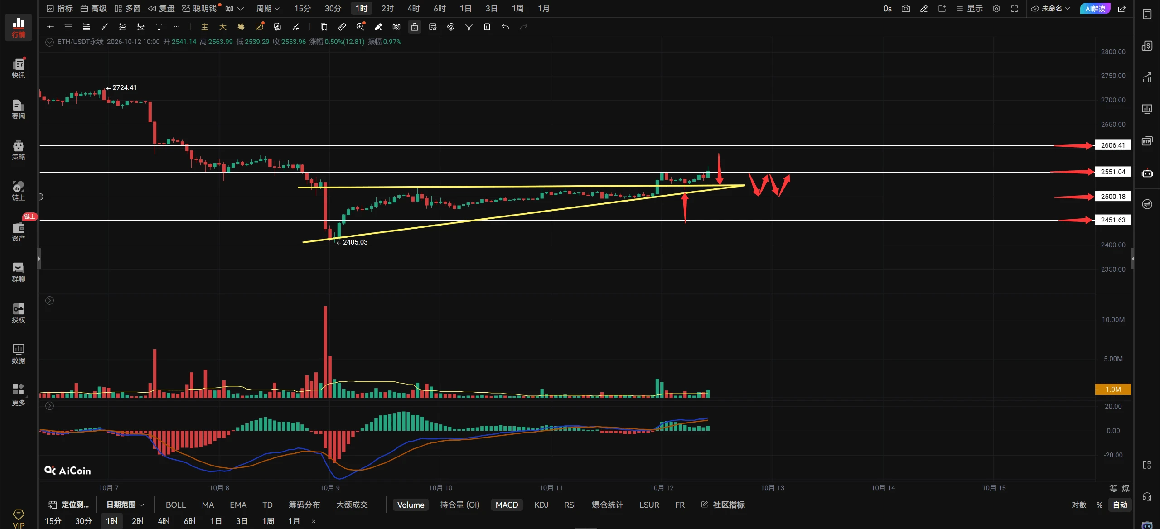
Task: Click the 2606.41 price line label
Action: 1113,145
